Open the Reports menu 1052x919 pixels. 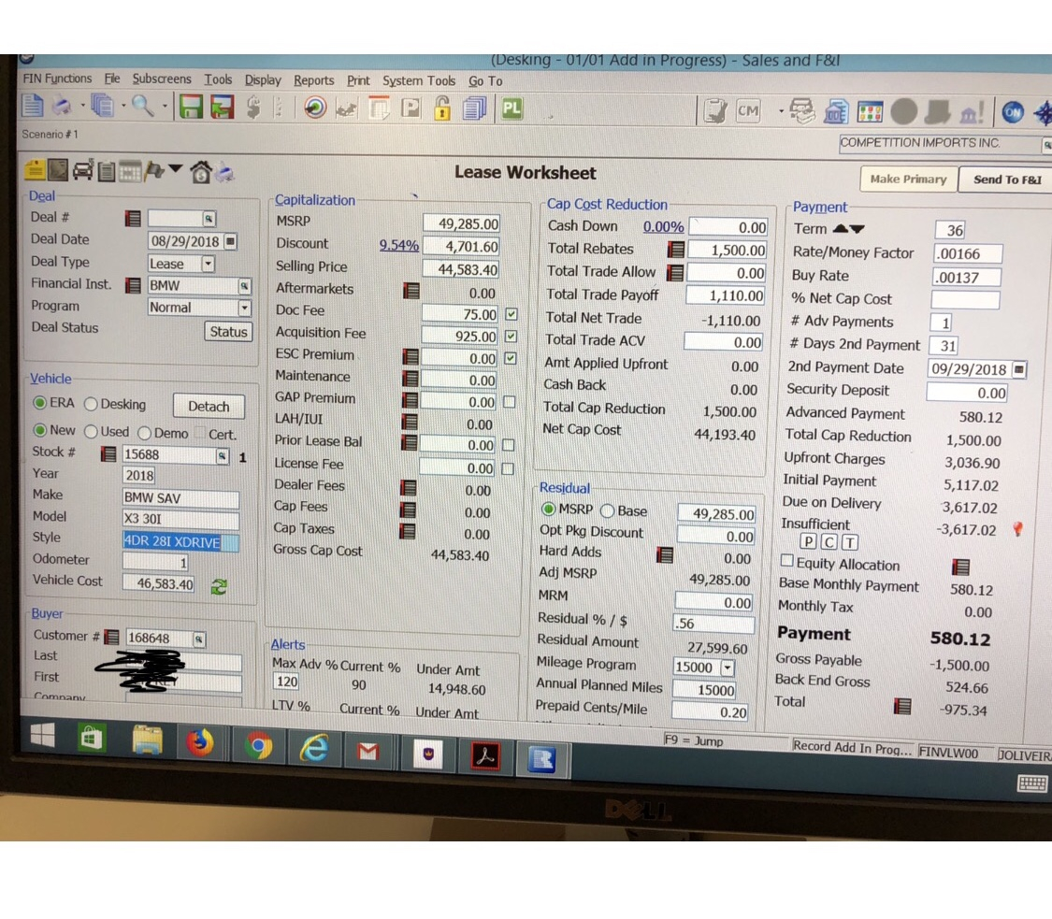(x=313, y=80)
